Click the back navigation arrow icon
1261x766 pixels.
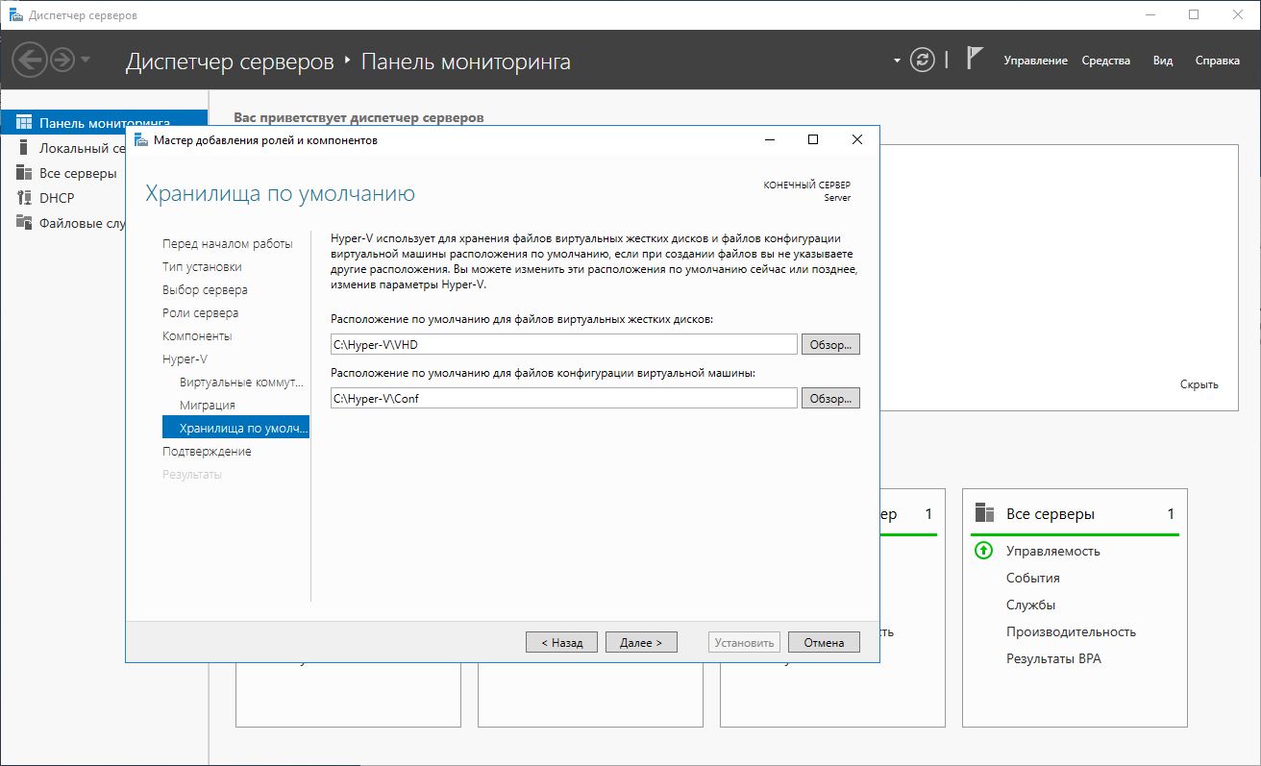30,61
